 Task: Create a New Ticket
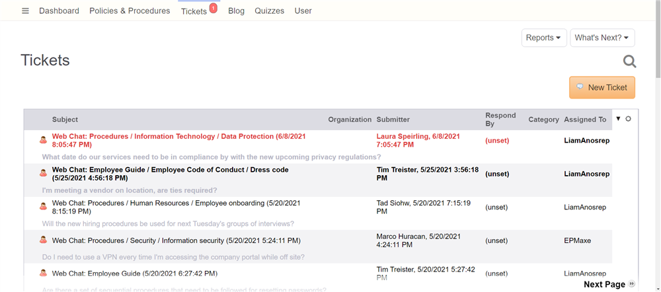point(602,88)
